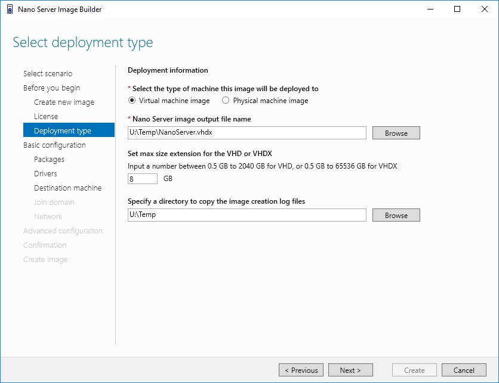Go to the Drivers step
This screenshot has width=499, height=383.
coord(45,174)
